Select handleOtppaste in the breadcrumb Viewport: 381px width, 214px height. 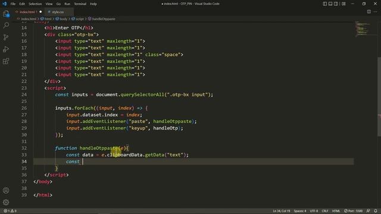[104, 19]
